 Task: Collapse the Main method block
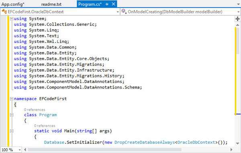point(12,131)
